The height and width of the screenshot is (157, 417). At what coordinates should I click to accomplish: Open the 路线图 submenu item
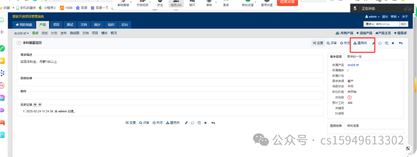(75, 33)
